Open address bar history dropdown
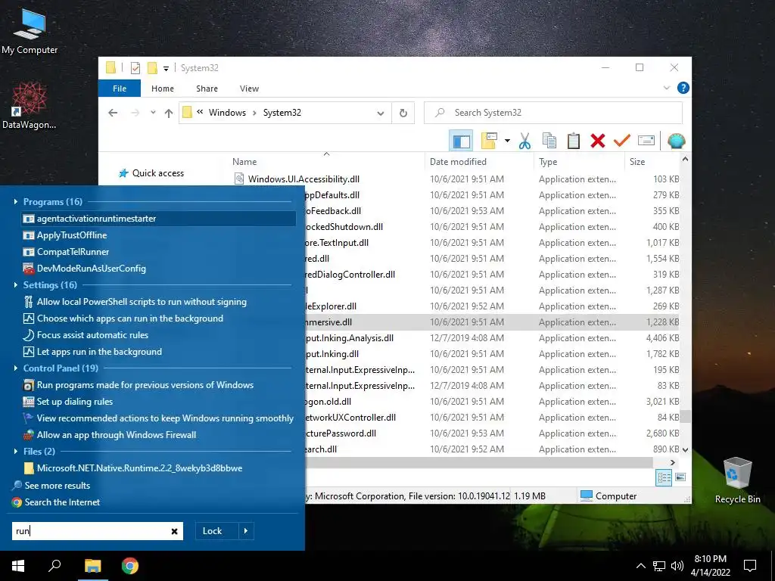The image size is (775, 581). (x=381, y=113)
